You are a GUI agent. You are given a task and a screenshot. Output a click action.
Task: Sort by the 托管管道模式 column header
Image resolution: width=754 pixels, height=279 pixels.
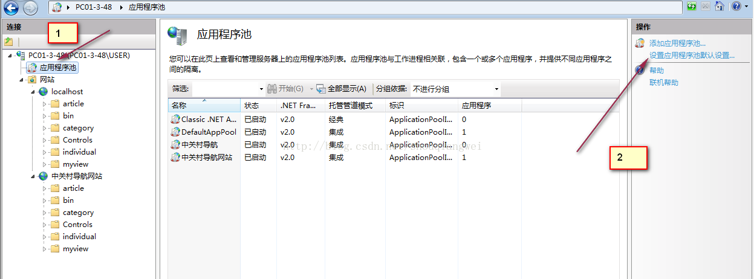(x=355, y=105)
